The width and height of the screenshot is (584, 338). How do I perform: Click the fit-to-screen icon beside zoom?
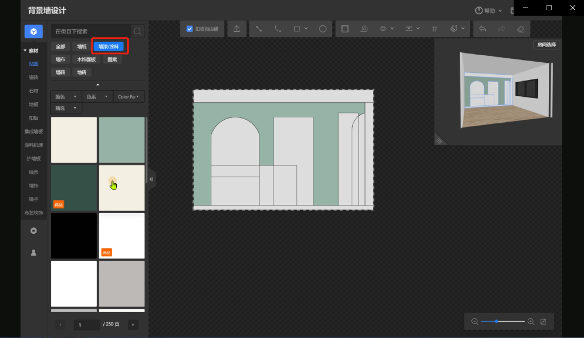(543, 322)
